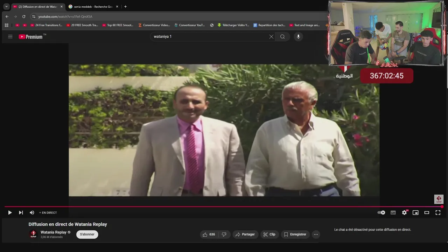Open the Convertisseur Video bookmark
The width and height of the screenshot is (448, 252).
tap(154, 25)
